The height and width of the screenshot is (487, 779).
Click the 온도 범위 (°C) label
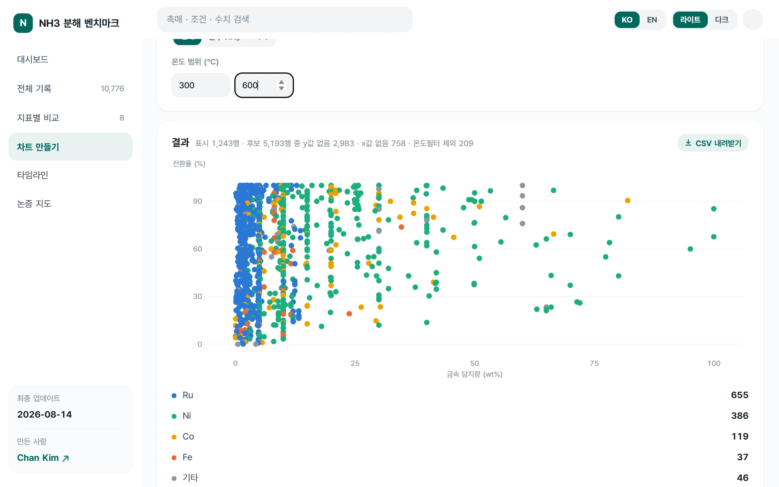pyautogui.click(x=195, y=61)
